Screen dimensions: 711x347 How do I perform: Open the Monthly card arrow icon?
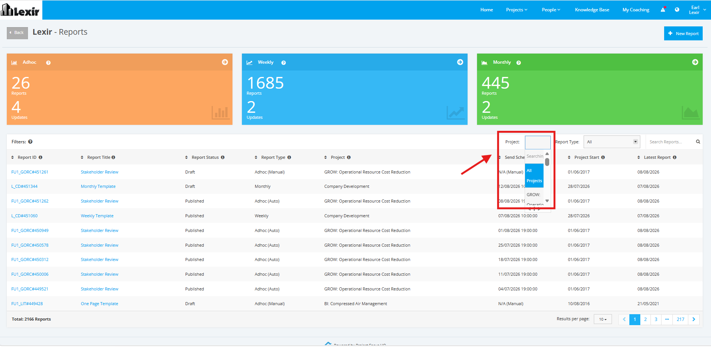point(695,62)
